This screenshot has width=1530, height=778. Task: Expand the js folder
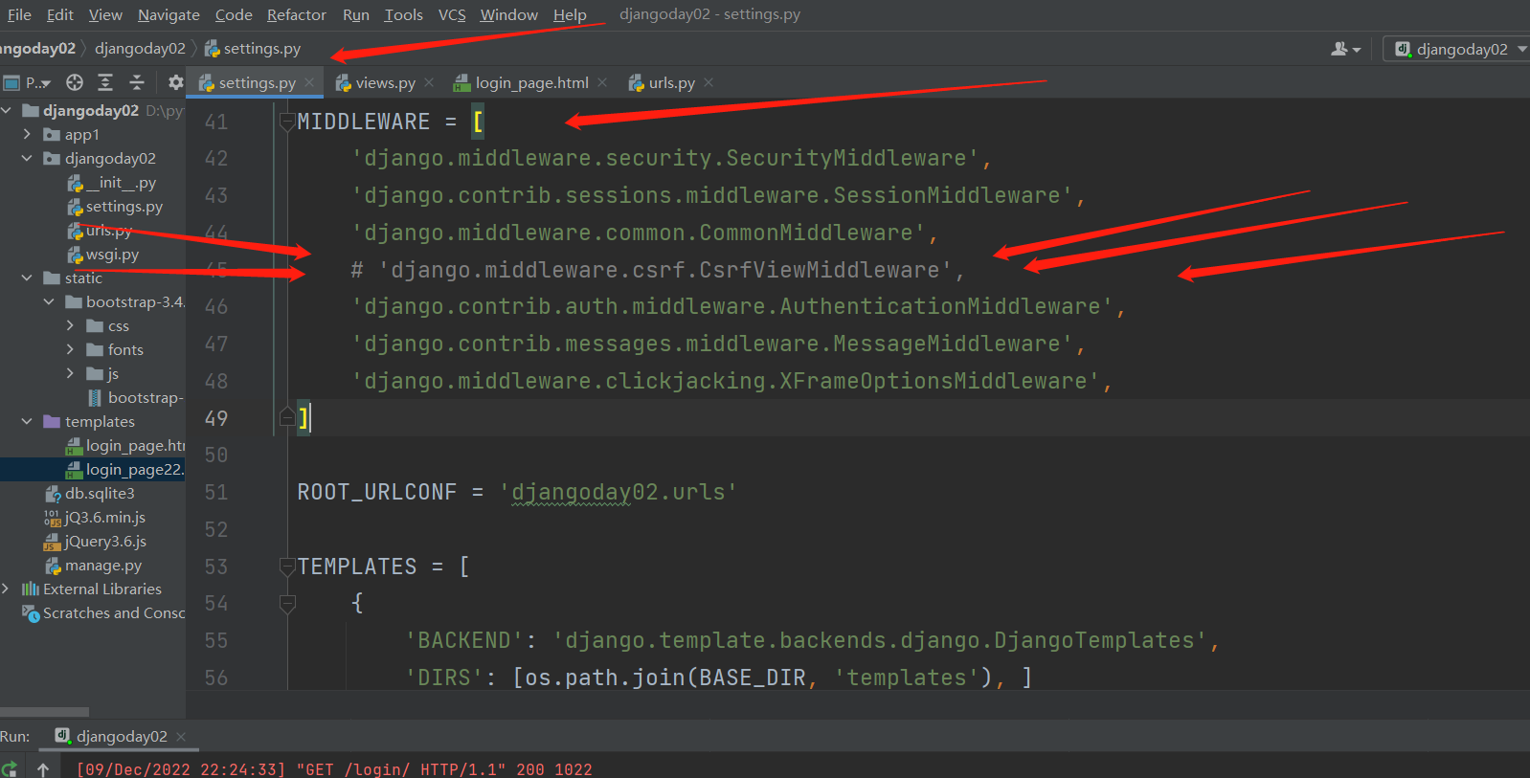pos(70,373)
